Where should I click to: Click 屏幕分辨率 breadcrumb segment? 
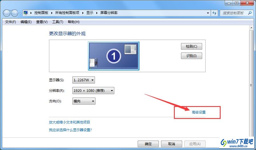coord(109,13)
